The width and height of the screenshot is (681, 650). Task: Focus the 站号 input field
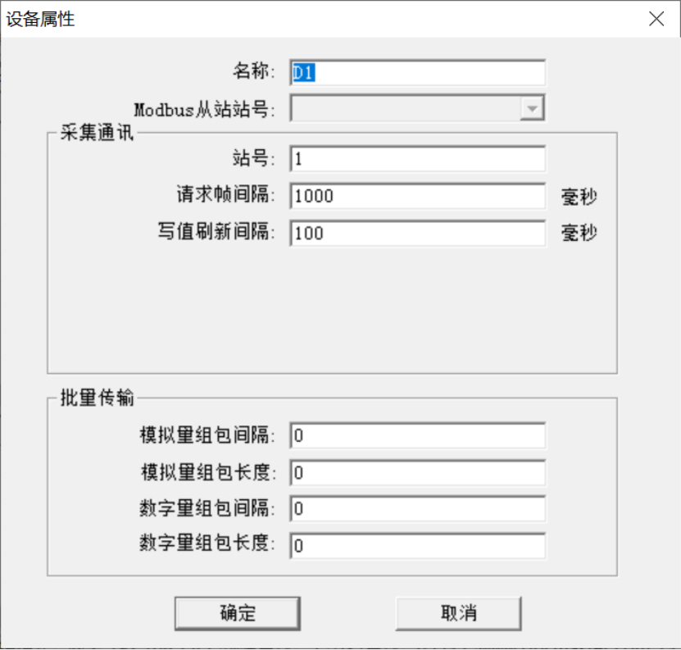pyautogui.click(x=417, y=158)
